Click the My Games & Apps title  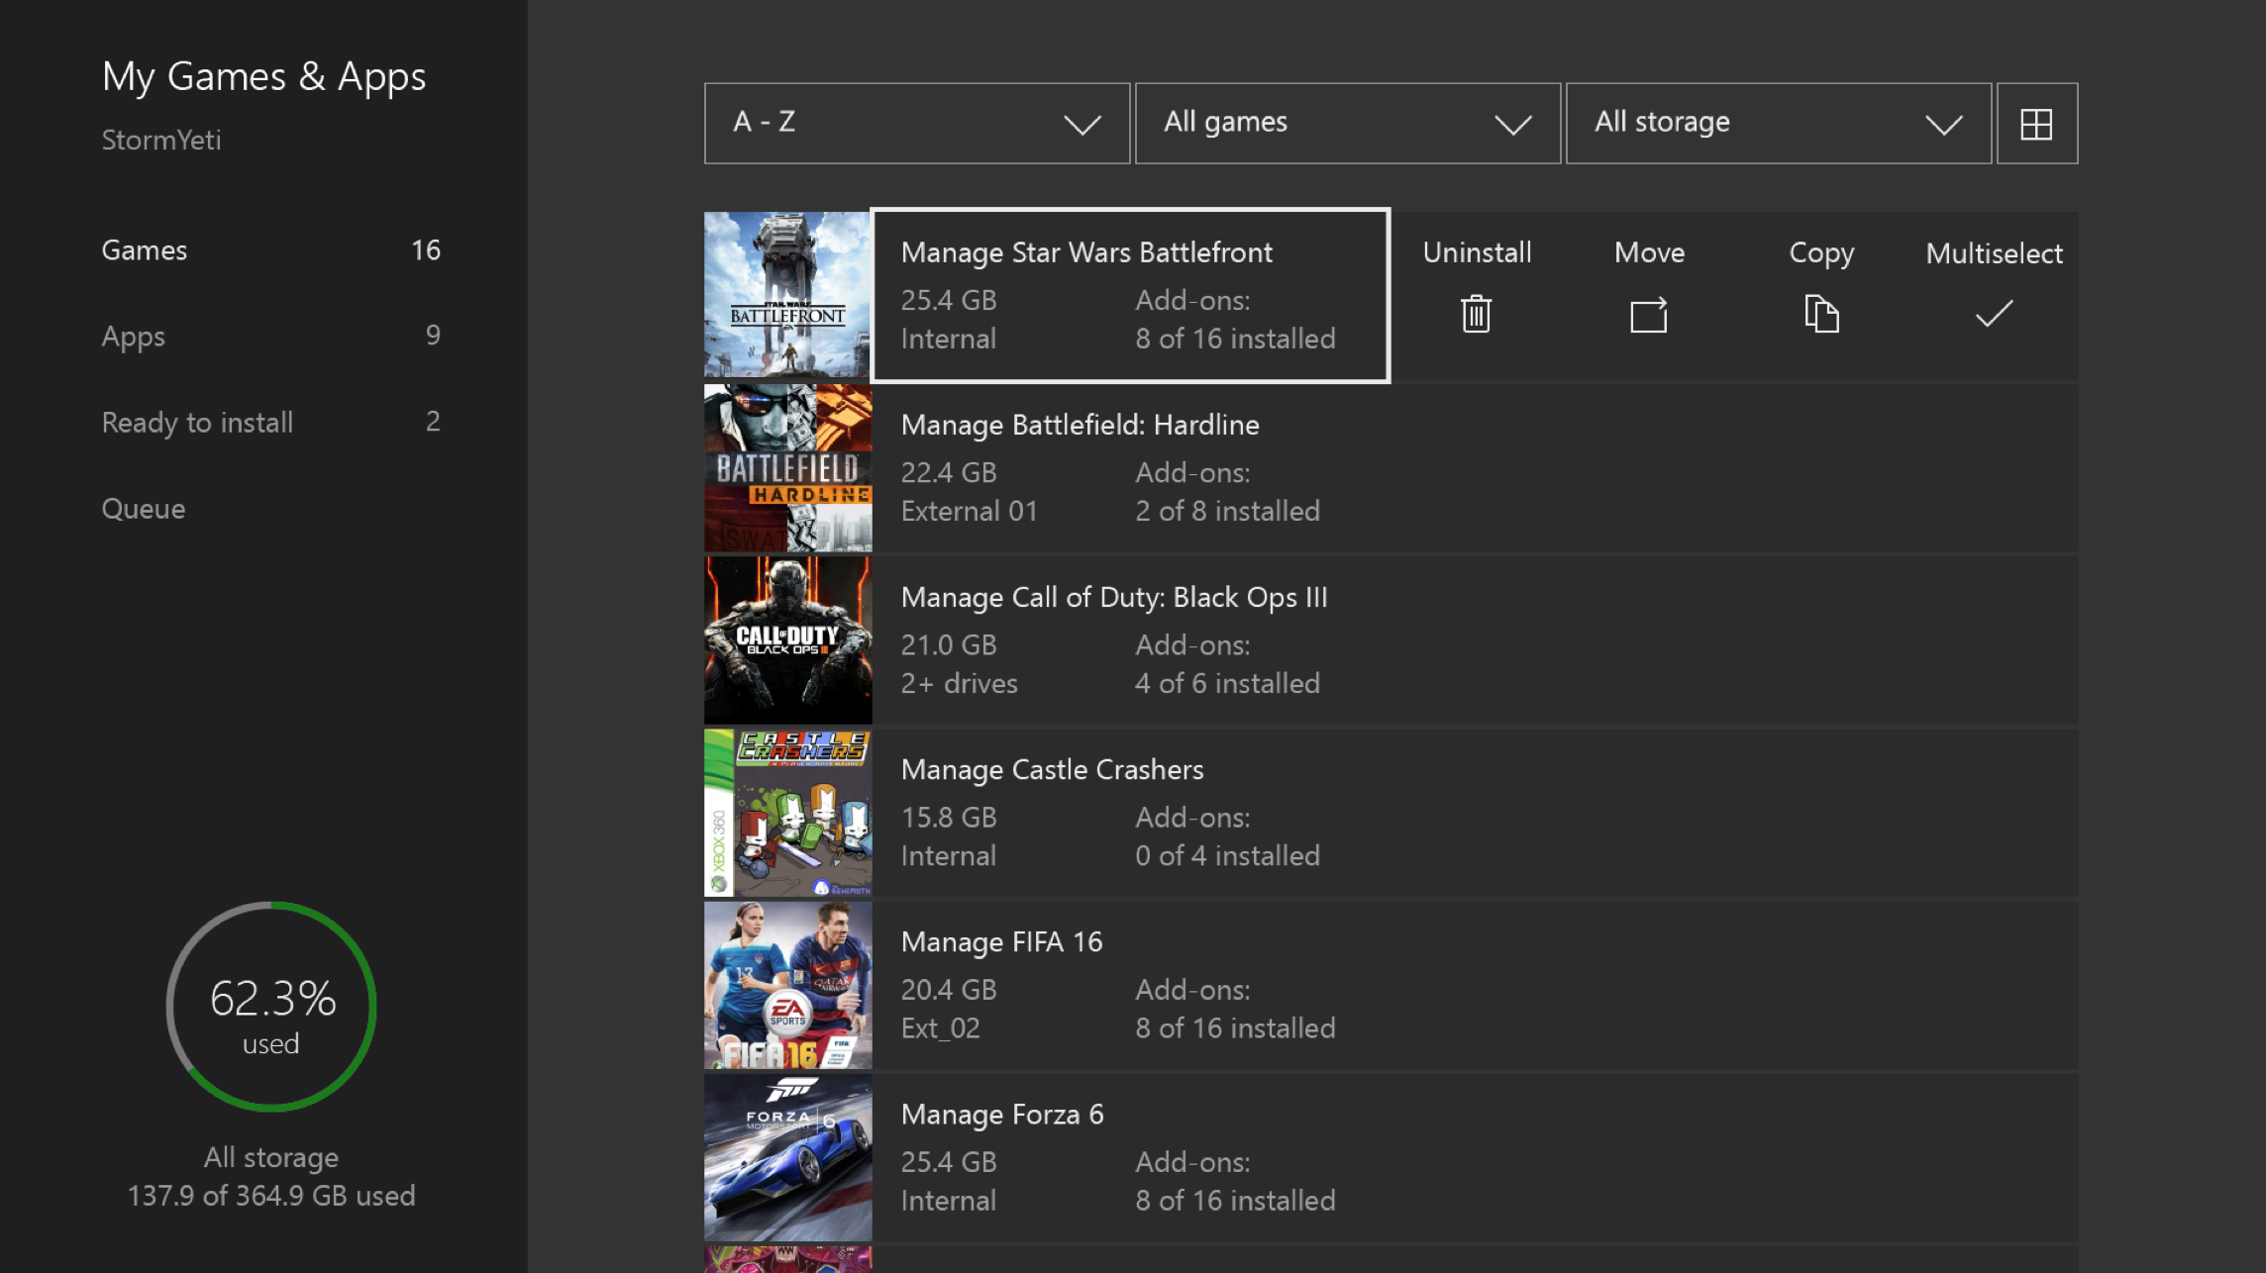click(x=263, y=76)
